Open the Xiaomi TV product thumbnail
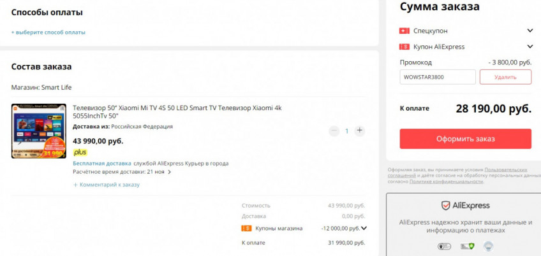 (39, 131)
